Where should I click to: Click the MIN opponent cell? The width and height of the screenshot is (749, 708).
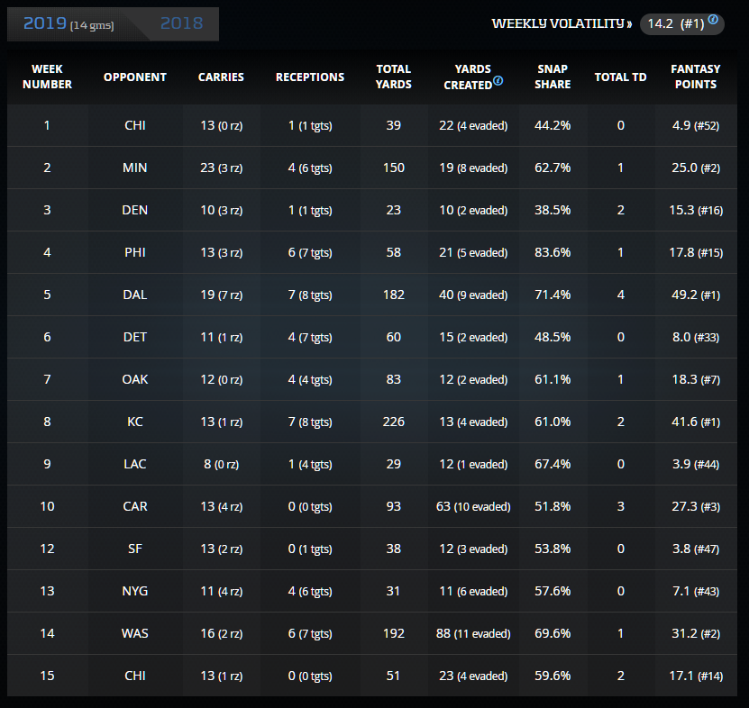[x=135, y=168]
